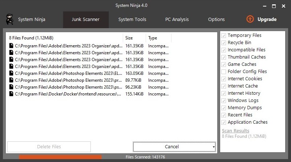Toggle Application Caches checkbox

(224, 122)
